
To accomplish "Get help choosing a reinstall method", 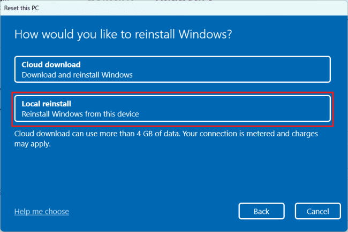I will point(42,212).
